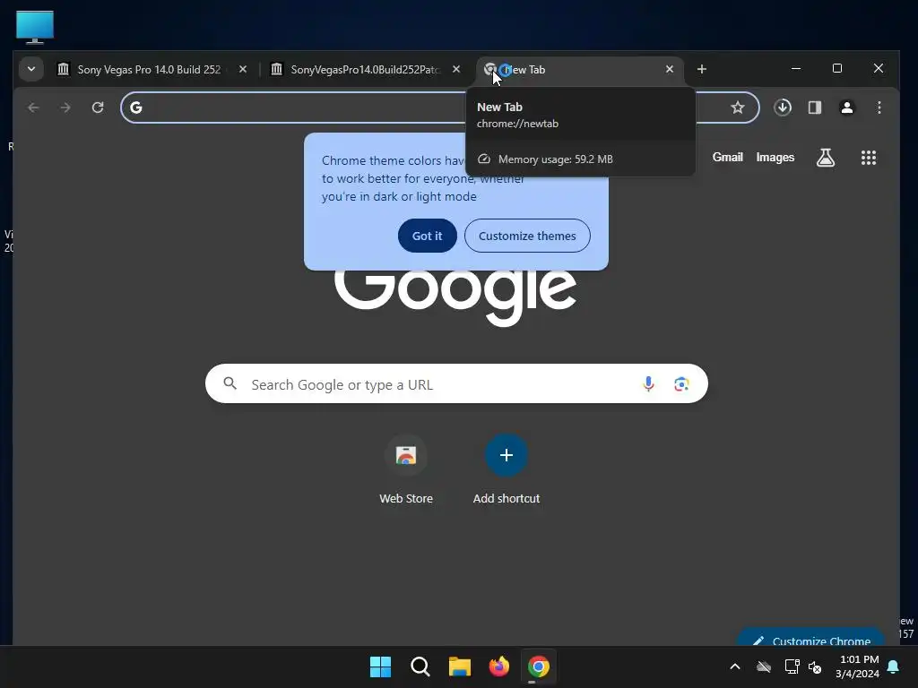918x688 pixels.
Task: Go forward with the forward arrow
Action: pos(65,107)
